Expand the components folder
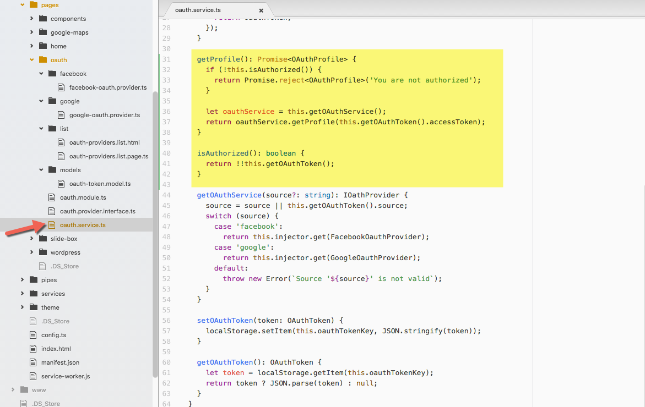Viewport: 645px width, 407px height. [32, 19]
